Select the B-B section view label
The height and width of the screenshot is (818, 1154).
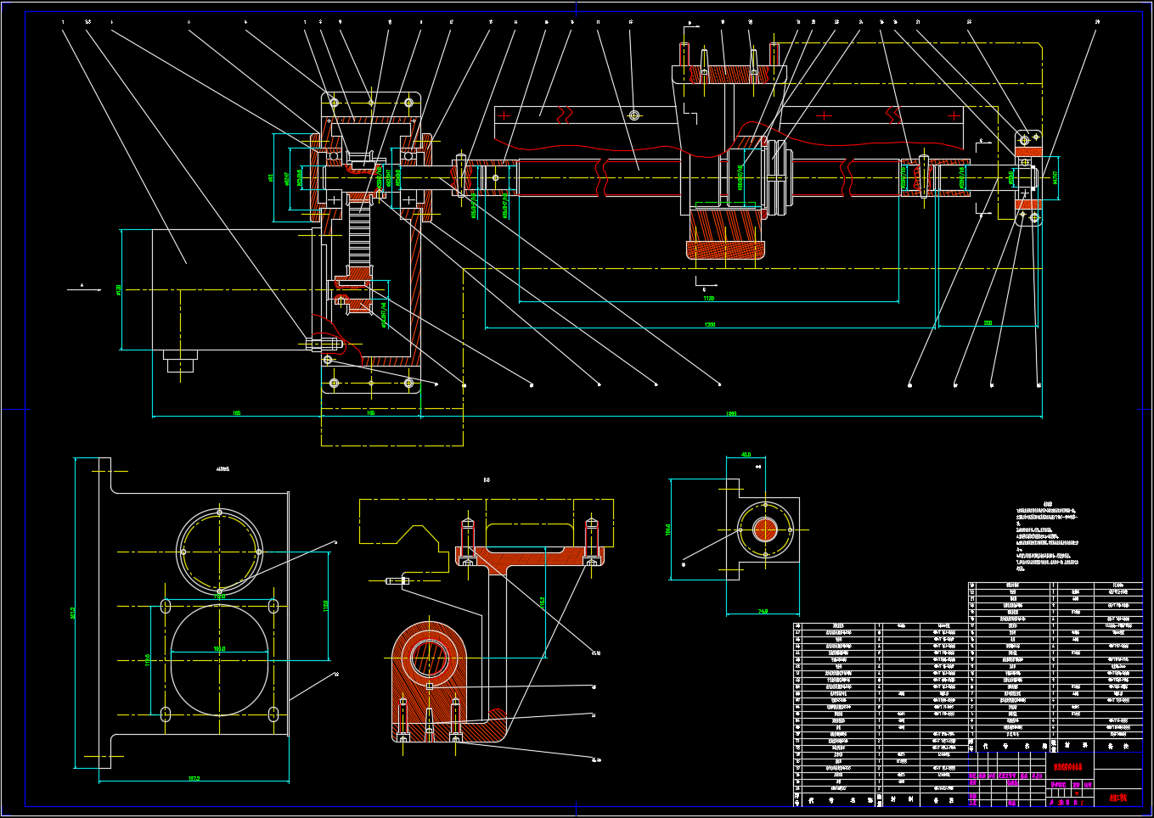point(487,480)
